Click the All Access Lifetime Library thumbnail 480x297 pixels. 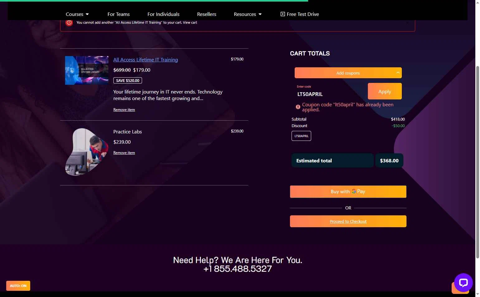(x=87, y=70)
